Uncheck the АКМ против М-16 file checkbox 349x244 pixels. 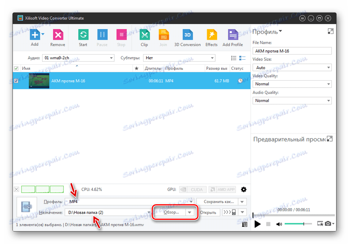[16, 81]
